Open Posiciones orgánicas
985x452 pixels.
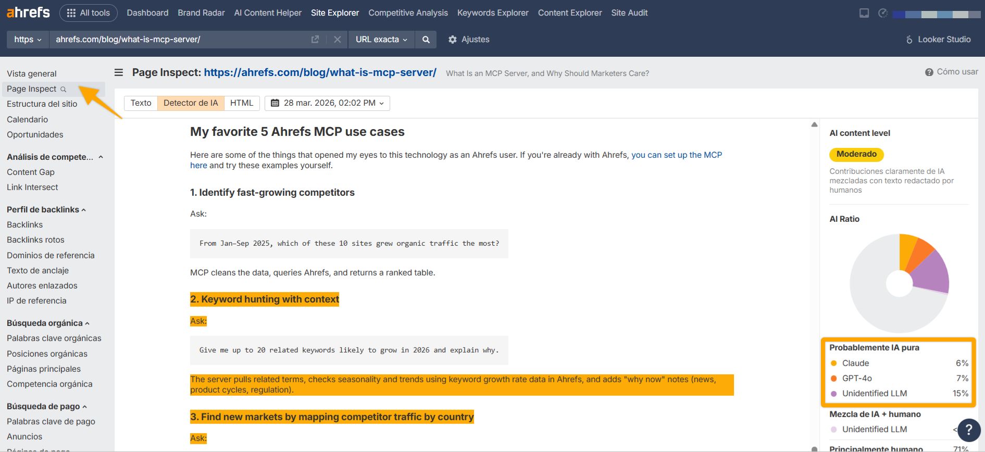point(47,354)
